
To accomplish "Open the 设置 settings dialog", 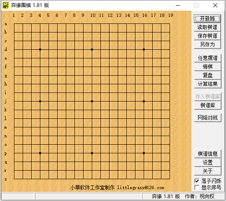I will tap(207, 162).
